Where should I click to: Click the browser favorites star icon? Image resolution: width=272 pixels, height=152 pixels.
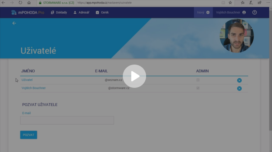click(230, 3)
